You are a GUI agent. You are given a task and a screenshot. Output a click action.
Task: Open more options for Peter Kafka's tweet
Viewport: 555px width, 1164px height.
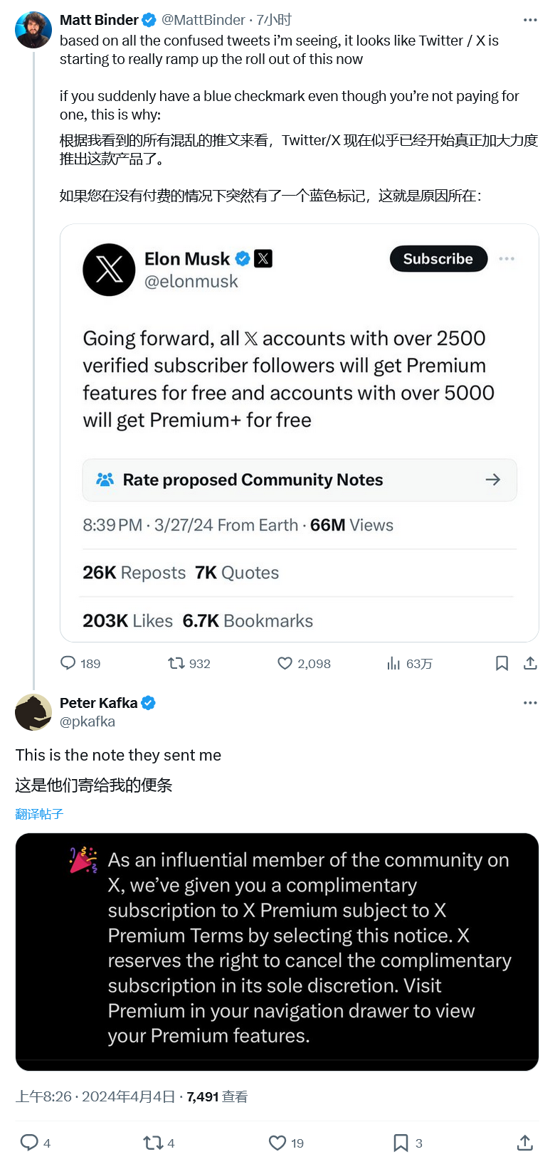[x=530, y=703]
